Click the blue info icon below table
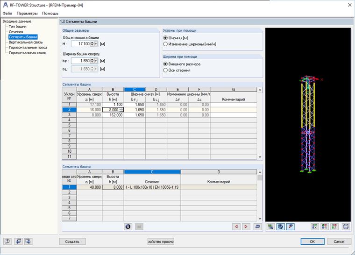 (128, 227)
